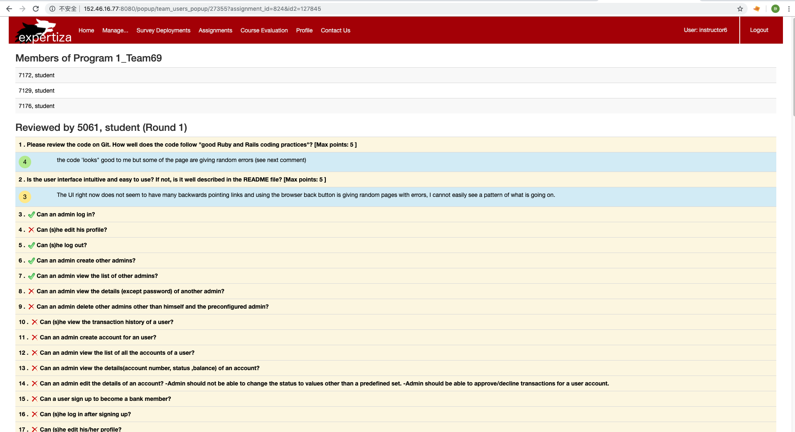
Task: Click the green profile avatar icon
Action: click(775, 9)
